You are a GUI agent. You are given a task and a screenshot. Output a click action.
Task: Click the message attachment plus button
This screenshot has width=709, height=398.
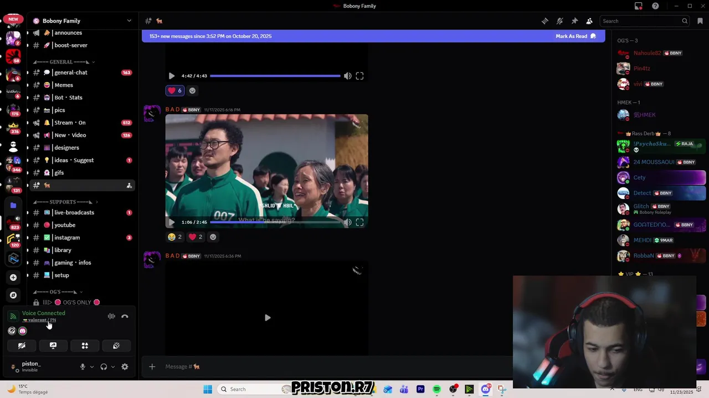(x=152, y=366)
